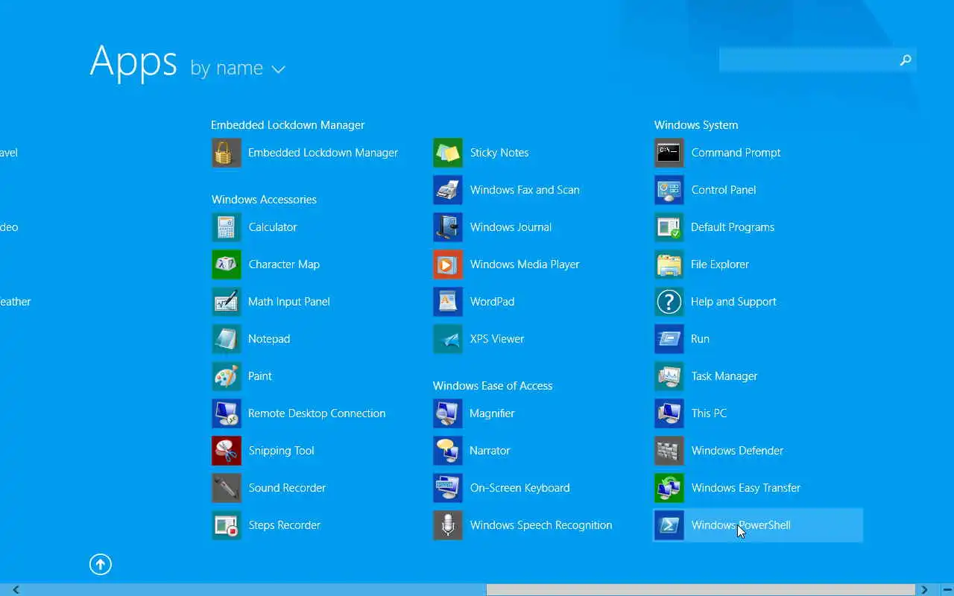This screenshot has height=596, width=954.
Task: Click the 'Apps' title heading
Action: (x=133, y=63)
